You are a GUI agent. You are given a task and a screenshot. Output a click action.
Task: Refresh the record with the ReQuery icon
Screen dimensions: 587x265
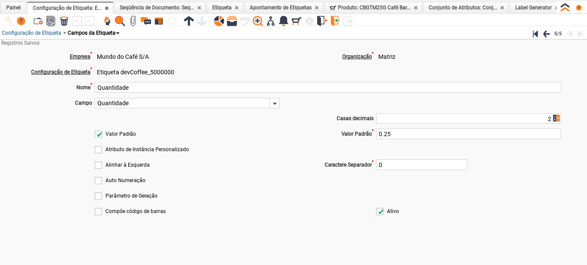107,21
